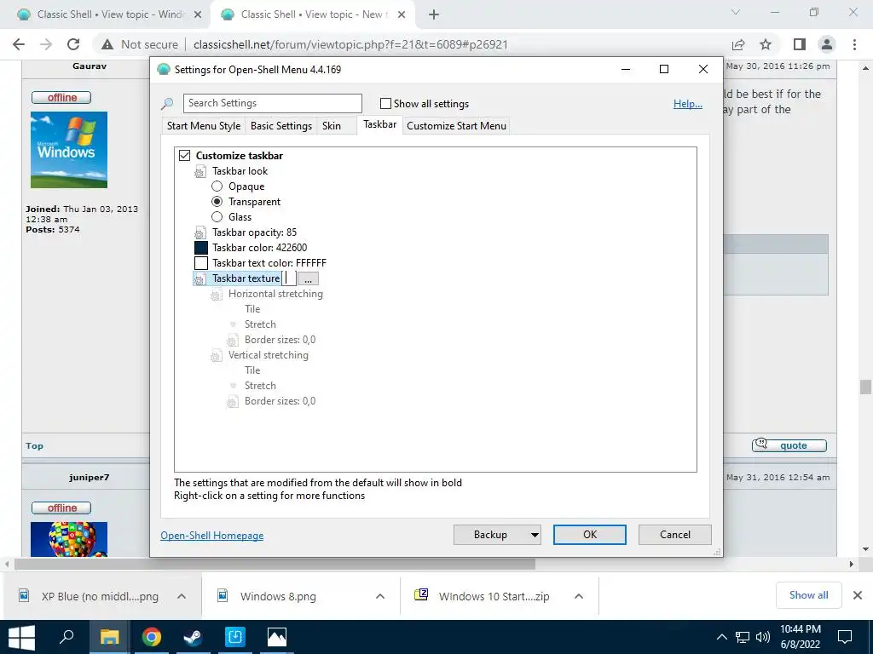
Task: Click in the Search Settings field
Action: tap(272, 103)
